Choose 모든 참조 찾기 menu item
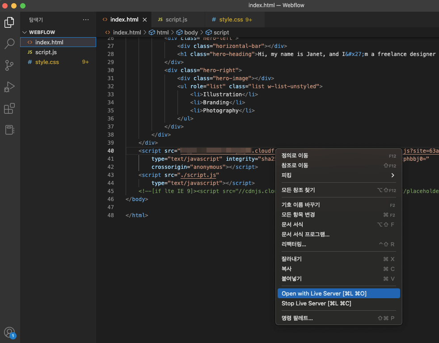Screen dimensions: 439x343 pyautogui.click(x=339, y=190)
